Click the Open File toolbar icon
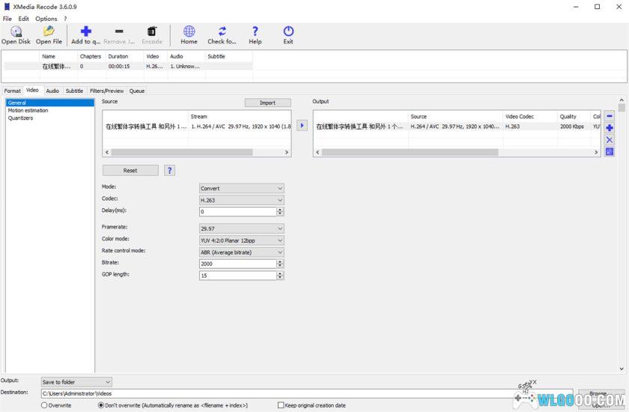The image size is (629, 412). pyautogui.click(x=49, y=35)
